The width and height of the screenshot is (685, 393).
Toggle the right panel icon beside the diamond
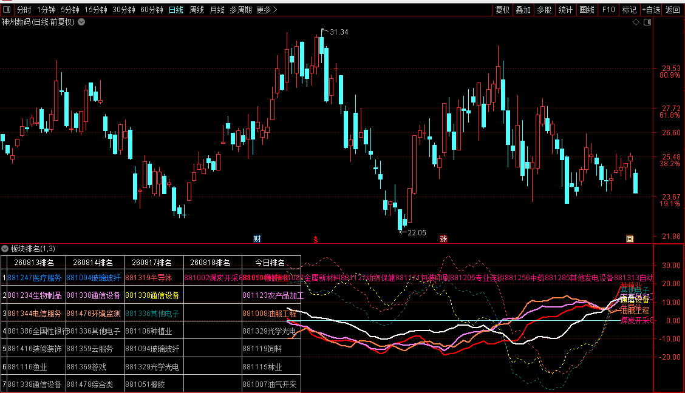tap(647, 22)
